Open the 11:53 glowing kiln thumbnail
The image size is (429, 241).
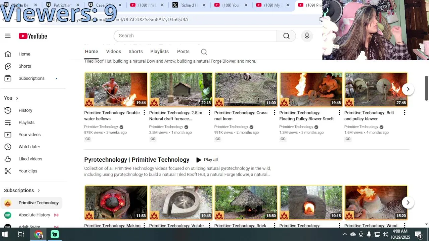pyautogui.click(x=116, y=203)
